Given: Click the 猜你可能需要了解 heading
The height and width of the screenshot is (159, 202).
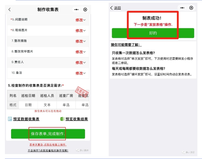Looking at the screenshot, I should [x=126, y=45].
